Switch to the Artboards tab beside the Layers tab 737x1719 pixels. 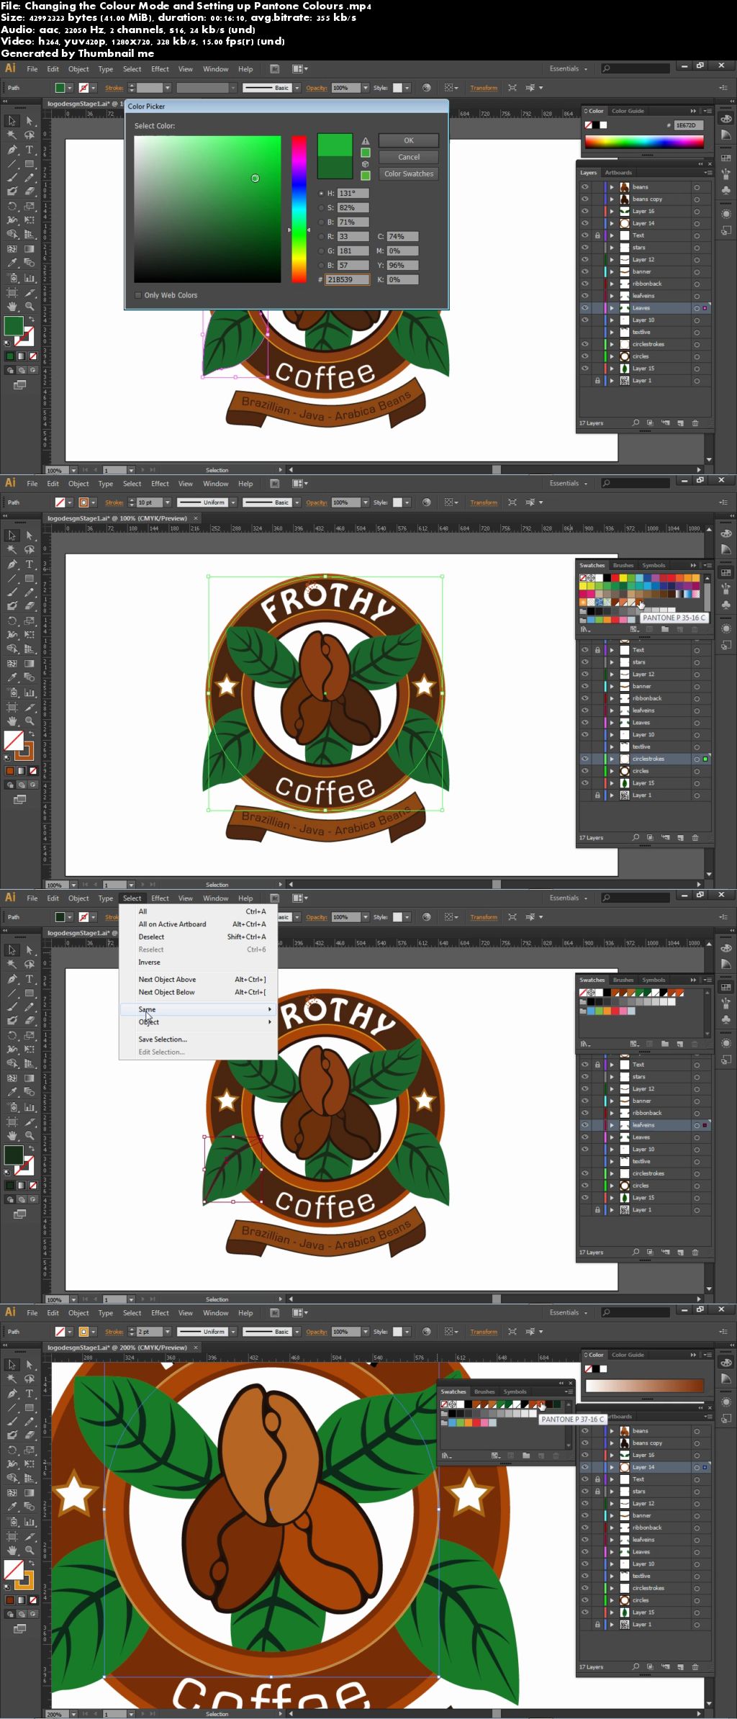[x=618, y=173]
